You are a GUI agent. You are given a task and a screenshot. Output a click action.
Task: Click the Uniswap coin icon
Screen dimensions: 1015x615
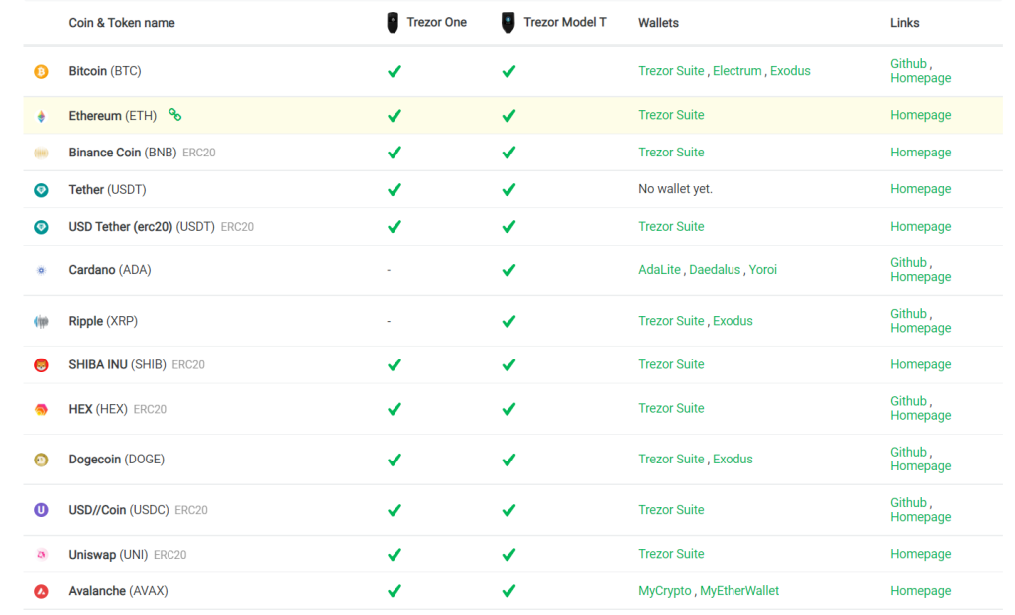click(41, 555)
